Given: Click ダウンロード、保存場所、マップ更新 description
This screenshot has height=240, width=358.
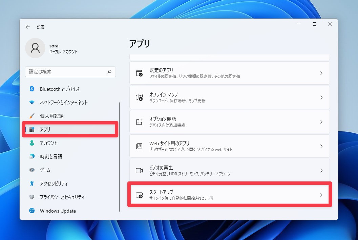Looking at the screenshot, I should pyautogui.click(x=177, y=101).
